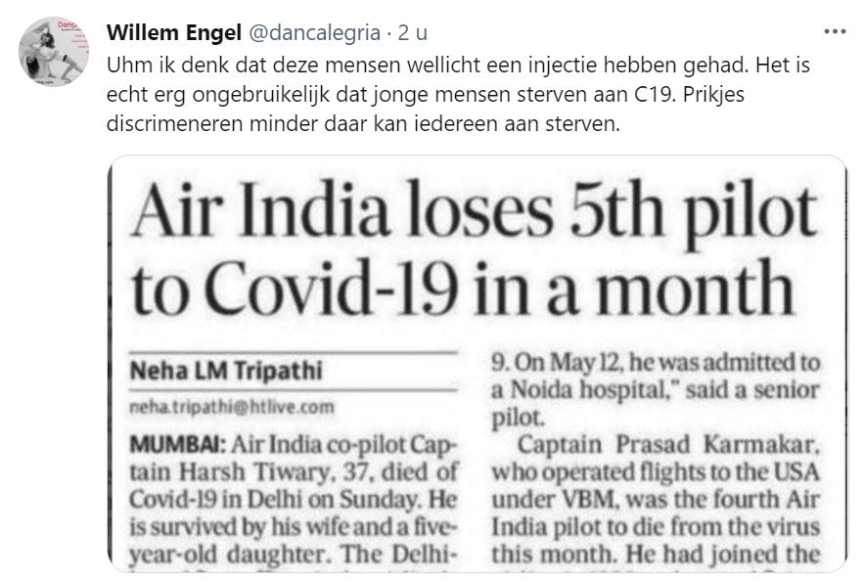The image size is (865, 582).
Task: Click the tweet line starting 'Uhm ik denk'
Action: (x=458, y=66)
